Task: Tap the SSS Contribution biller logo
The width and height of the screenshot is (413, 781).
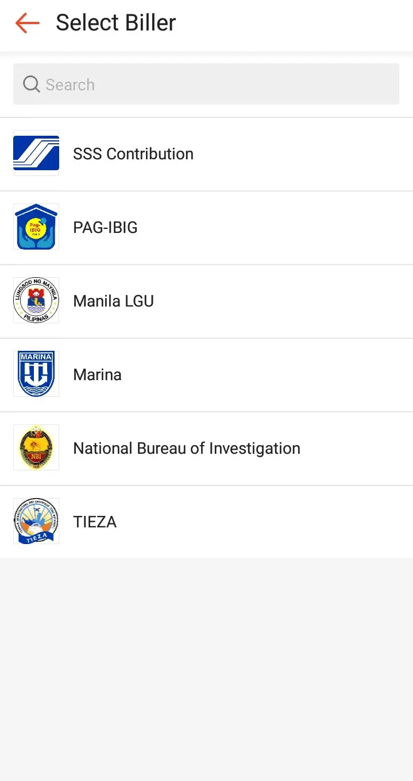Action: pos(36,154)
